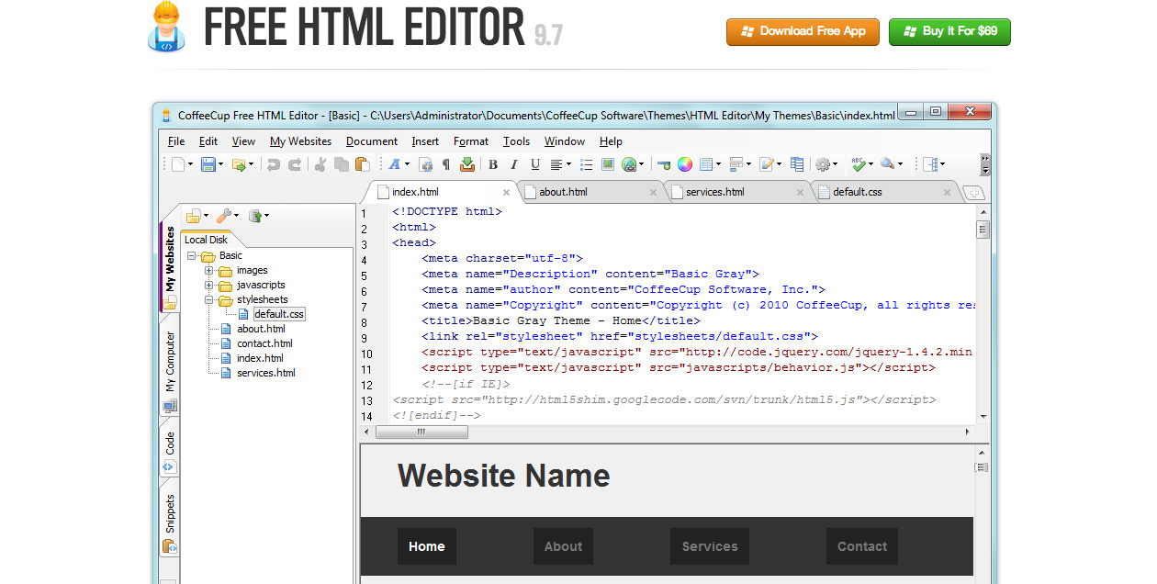Open the Font 'A' dropdown arrow

[407, 164]
